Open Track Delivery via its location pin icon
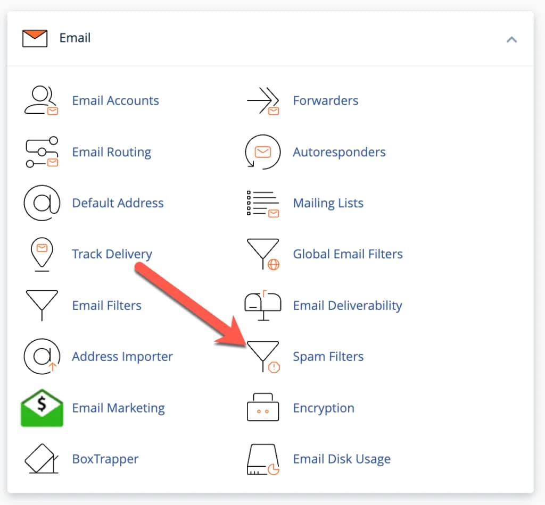Viewport: 545px width, 505px height. point(42,254)
